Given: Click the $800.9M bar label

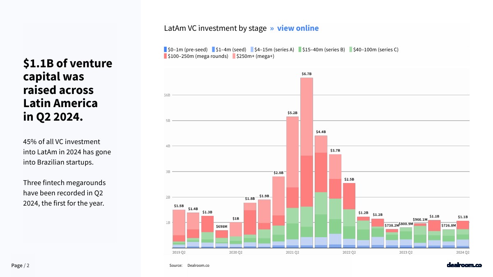Looking at the screenshot, I should point(406,224).
